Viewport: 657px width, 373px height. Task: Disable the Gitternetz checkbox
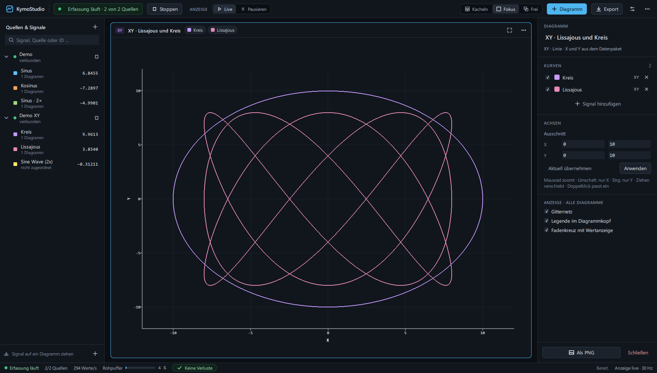coord(547,211)
